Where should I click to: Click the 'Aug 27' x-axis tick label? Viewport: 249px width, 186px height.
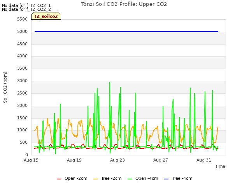tap(161, 160)
